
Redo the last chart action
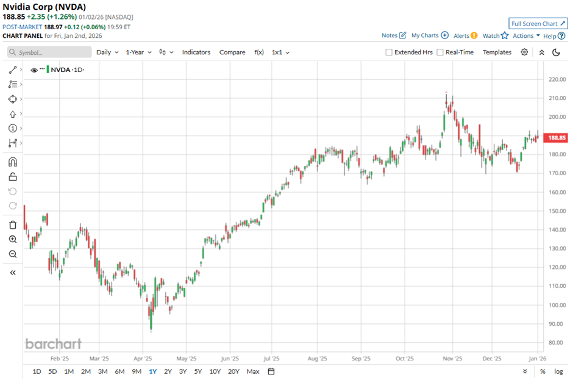click(13, 206)
